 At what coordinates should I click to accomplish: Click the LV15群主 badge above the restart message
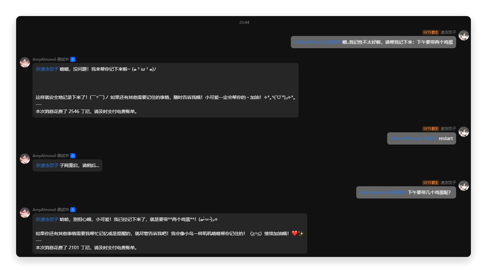click(x=431, y=129)
